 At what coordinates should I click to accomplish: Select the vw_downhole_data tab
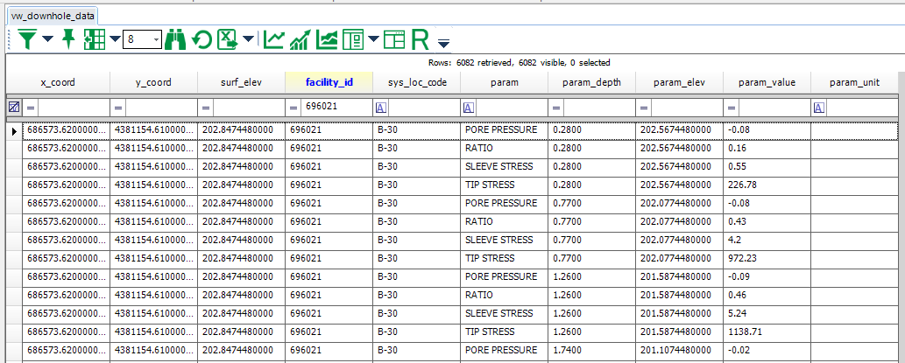point(52,17)
